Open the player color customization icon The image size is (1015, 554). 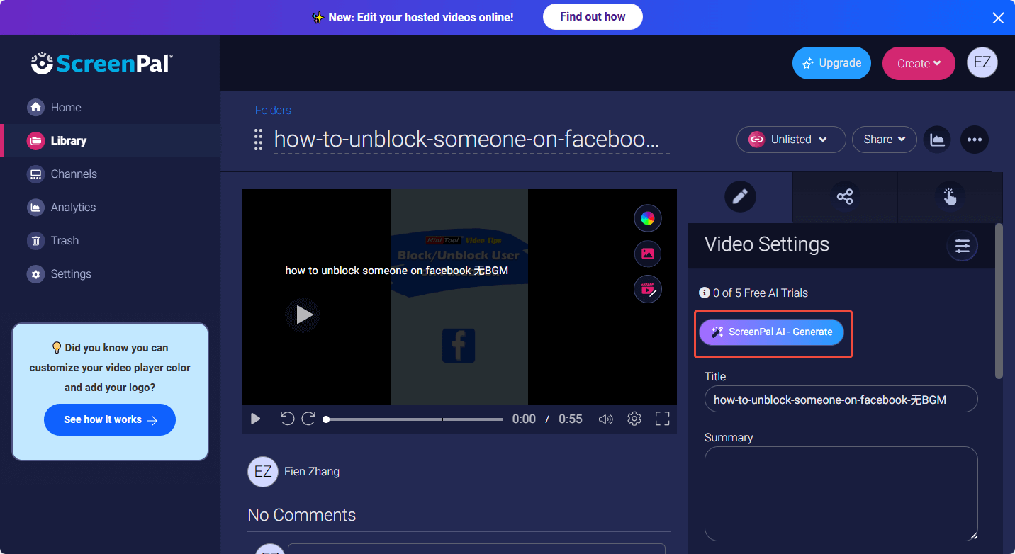(x=647, y=217)
